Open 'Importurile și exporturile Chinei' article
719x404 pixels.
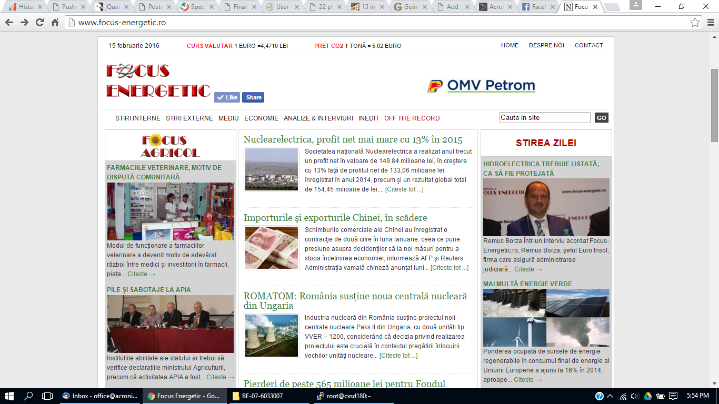tap(335, 218)
